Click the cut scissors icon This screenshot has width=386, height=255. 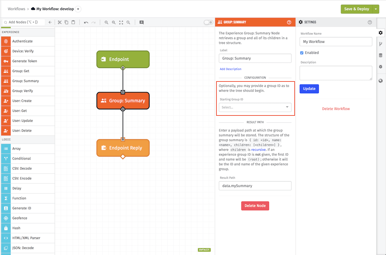pos(60,22)
